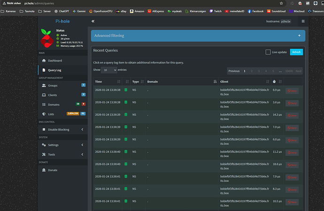Screen dimensions: 324x211
Task: Expand the Tools submenu arrow
Action: point(82,154)
